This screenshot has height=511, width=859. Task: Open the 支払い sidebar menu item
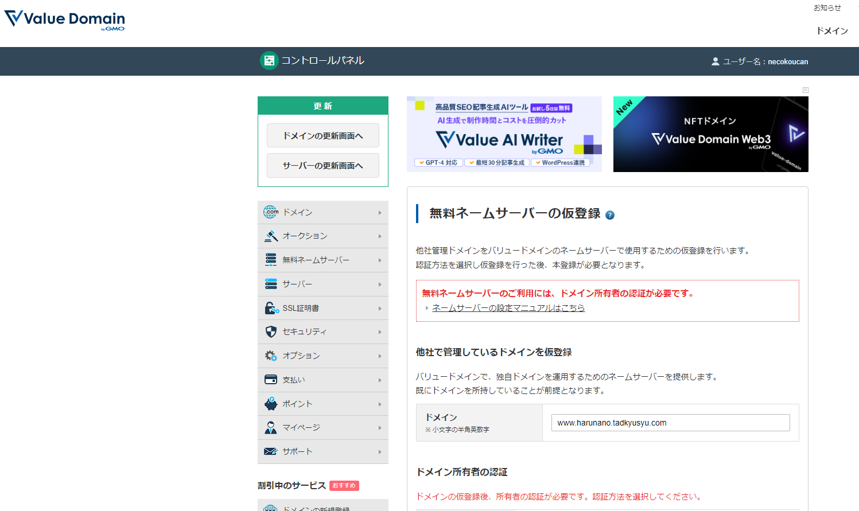pyautogui.click(x=323, y=380)
